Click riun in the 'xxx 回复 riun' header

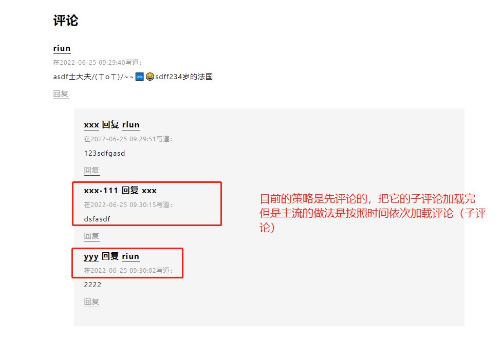tap(131, 125)
